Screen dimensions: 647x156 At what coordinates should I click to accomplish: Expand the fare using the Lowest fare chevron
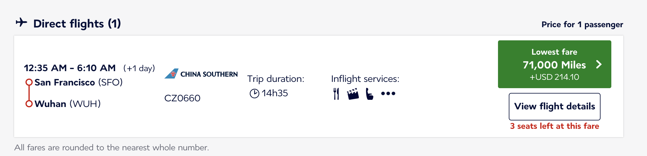point(599,65)
